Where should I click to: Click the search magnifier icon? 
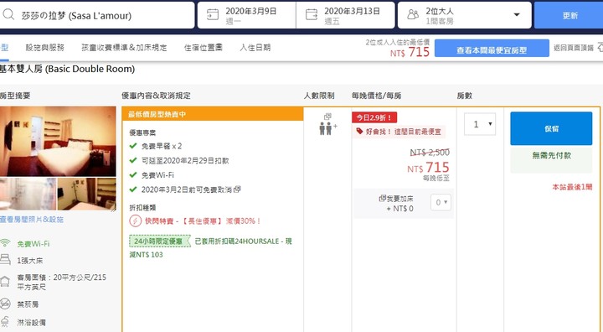click(x=8, y=15)
